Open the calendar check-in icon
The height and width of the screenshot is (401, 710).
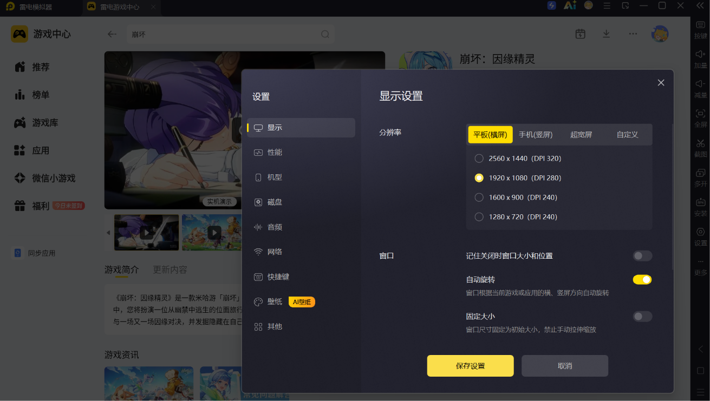point(580,34)
